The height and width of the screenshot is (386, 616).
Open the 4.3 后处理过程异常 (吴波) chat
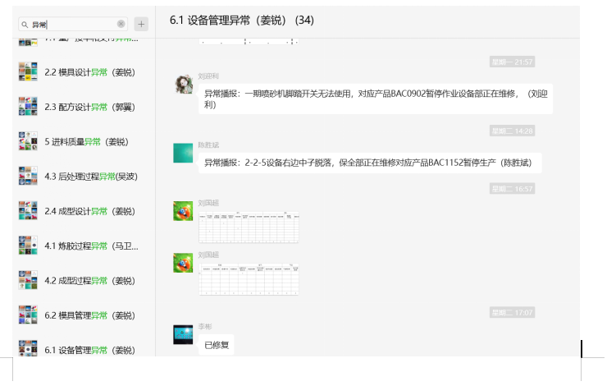click(x=90, y=176)
